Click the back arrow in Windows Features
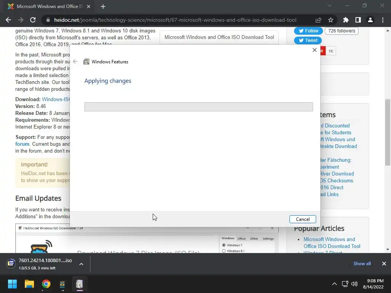Image resolution: width=391 pixels, height=293 pixels. click(75, 61)
